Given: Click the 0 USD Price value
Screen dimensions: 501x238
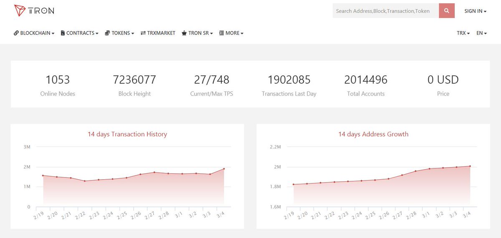Looking at the screenshot, I should pos(443,79).
